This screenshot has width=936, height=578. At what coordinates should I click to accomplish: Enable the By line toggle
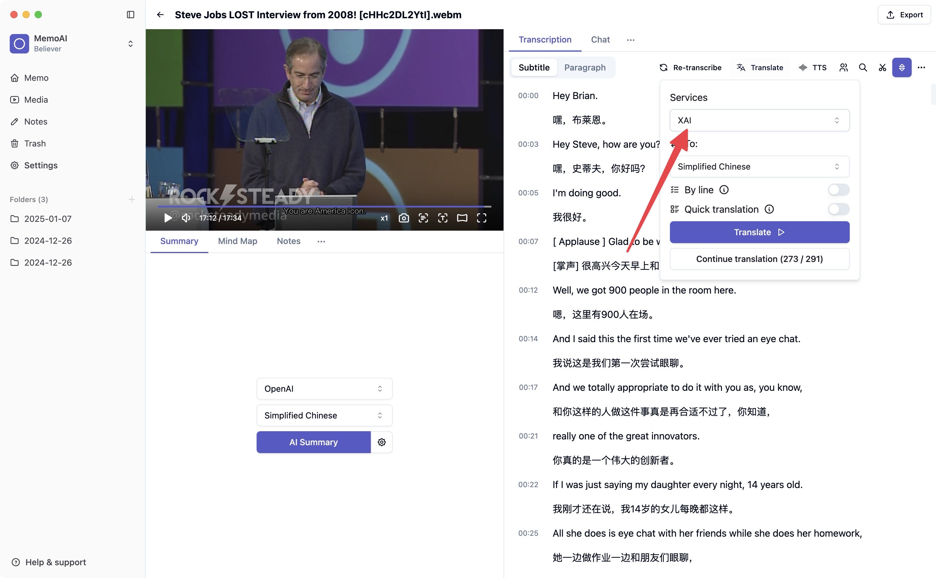(838, 190)
